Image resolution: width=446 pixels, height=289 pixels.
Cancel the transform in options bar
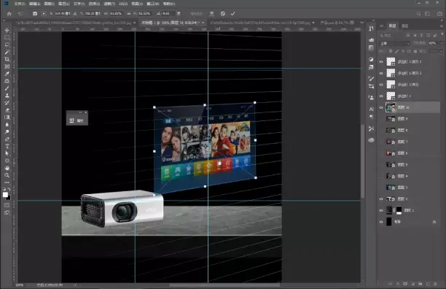(223, 13)
